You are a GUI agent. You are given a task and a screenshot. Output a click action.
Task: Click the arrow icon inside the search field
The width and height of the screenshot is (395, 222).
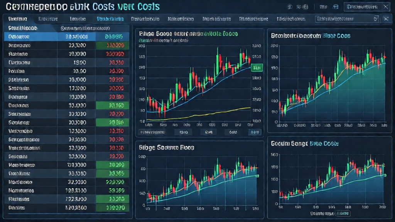(x=376, y=19)
